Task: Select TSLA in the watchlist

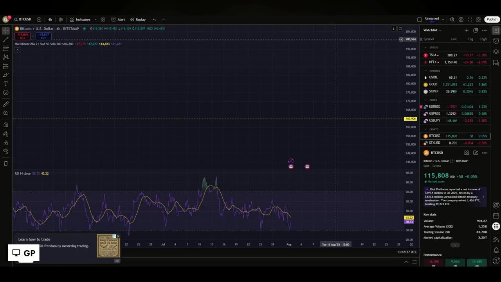Action: point(455,55)
